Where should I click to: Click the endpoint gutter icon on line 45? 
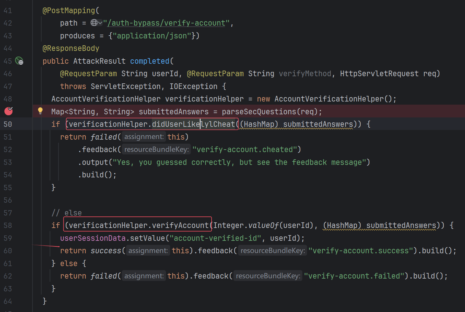[x=19, y=61]
